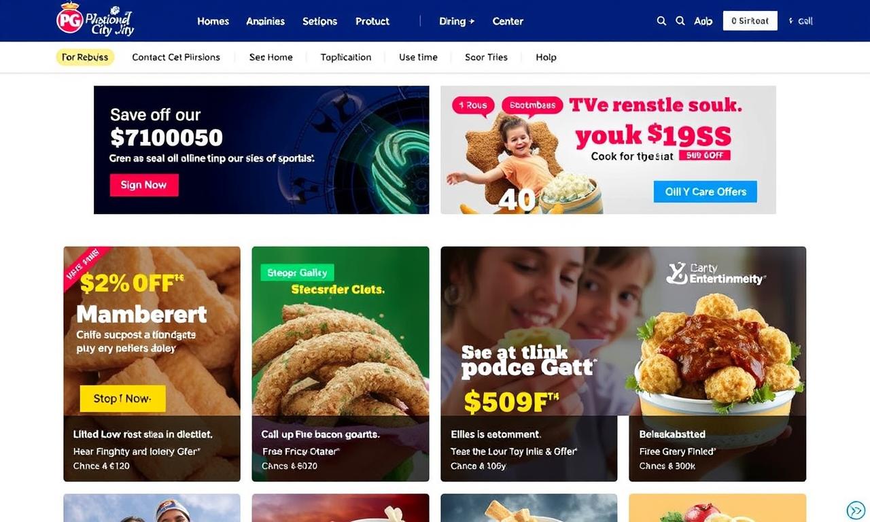Click the white 0 Sirteat box in the header

point(750,21)
